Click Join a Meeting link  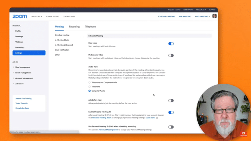tap(185, 16)
